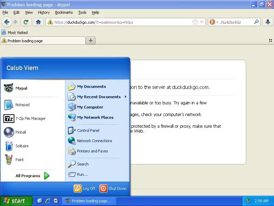Click the Shut Down button
The height and width of the screenshot is (206, 274).
coord(113,188)
